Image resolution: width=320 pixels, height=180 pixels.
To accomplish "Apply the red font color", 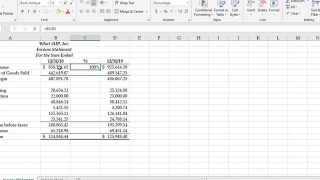I will coord(68,11).
